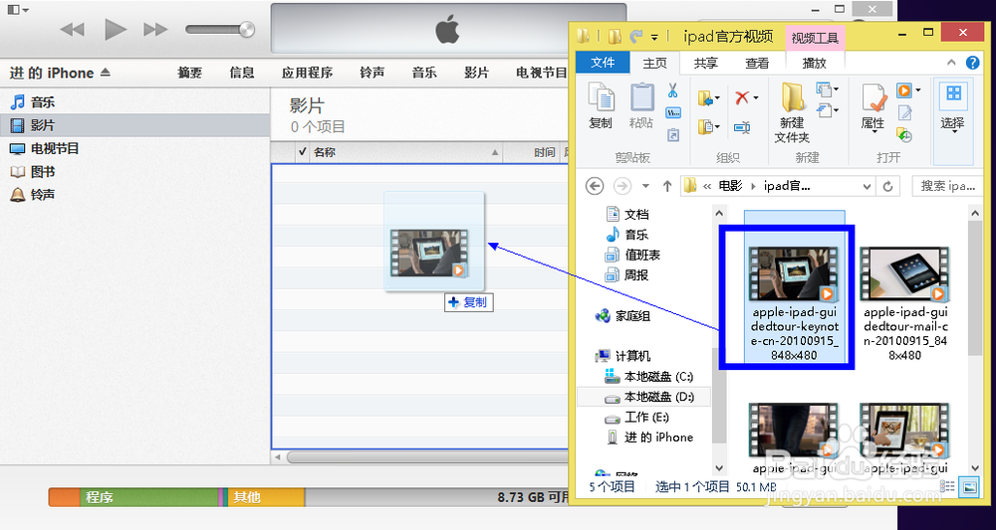The height and width of the screenshot is (530, 996).
Task: Click the 复制 copy button in ribbon
Action: click(601, 105)
